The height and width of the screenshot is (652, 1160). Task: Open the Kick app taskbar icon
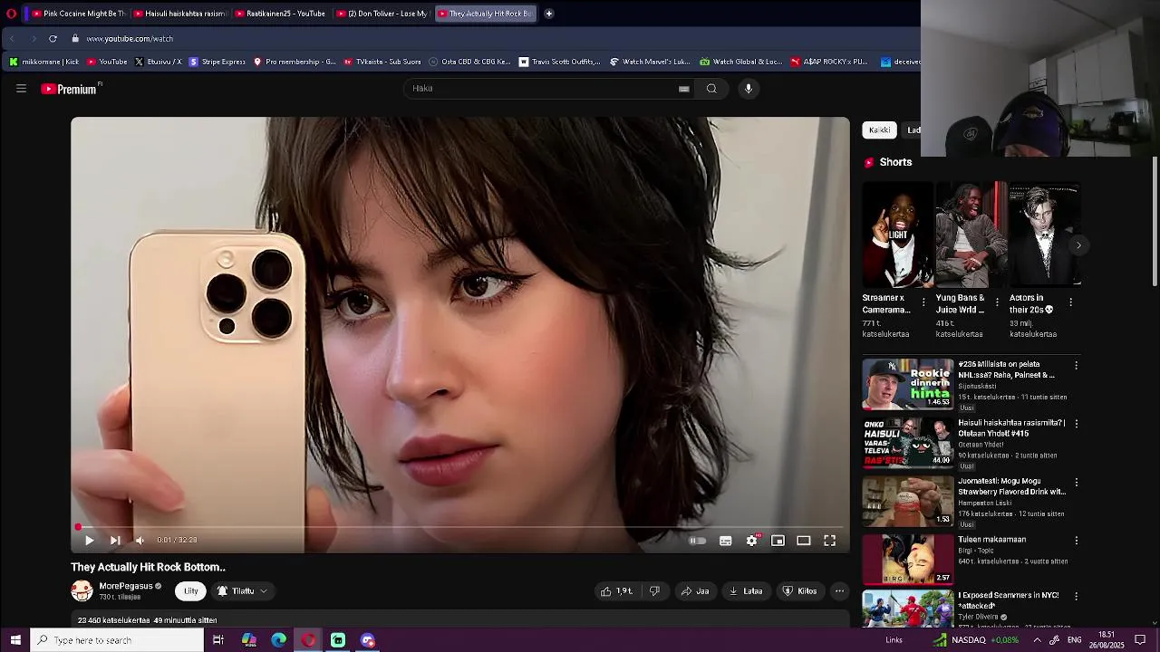pyautogui.click(x=338, y=640)
